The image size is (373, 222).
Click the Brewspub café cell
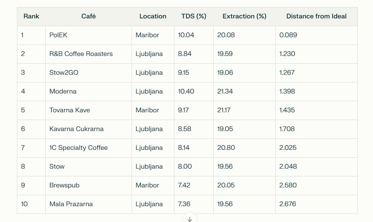(x=64, y=186)
